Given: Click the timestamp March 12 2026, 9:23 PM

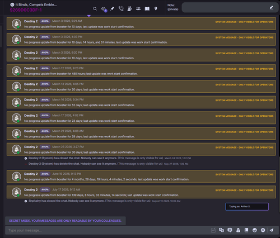Looking at the screenshot, I should (x=68, y=68).
